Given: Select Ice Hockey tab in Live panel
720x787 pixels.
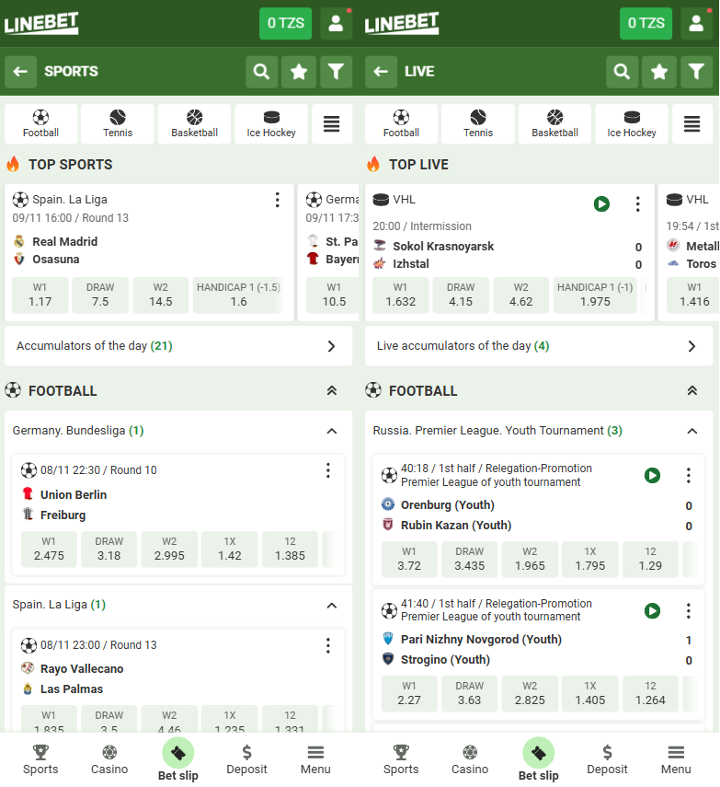Looking at the screenshot, I should point(632,124).
